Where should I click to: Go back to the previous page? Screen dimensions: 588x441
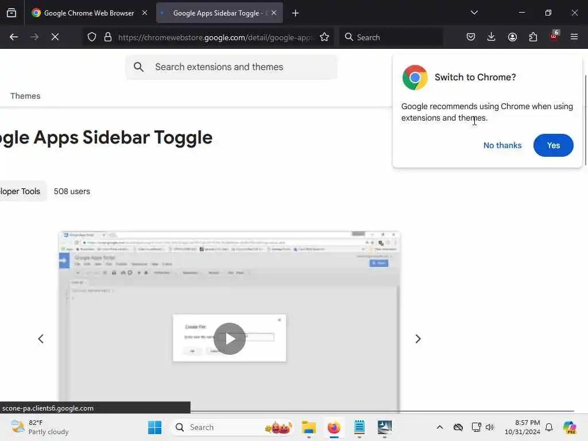(x=14, y=37)
